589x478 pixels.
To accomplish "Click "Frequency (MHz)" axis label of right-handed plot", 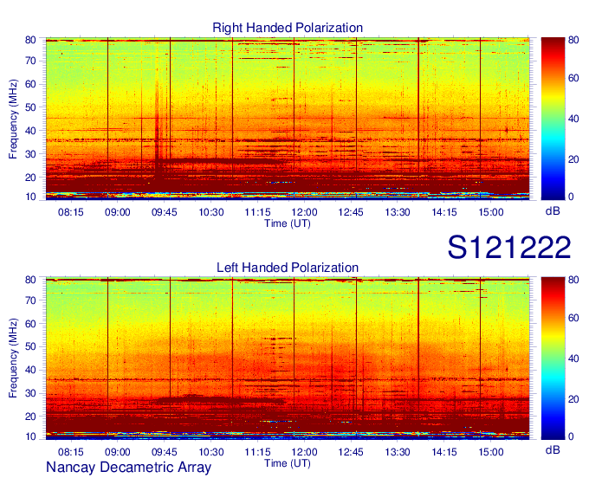I will [x=13, y=119].
